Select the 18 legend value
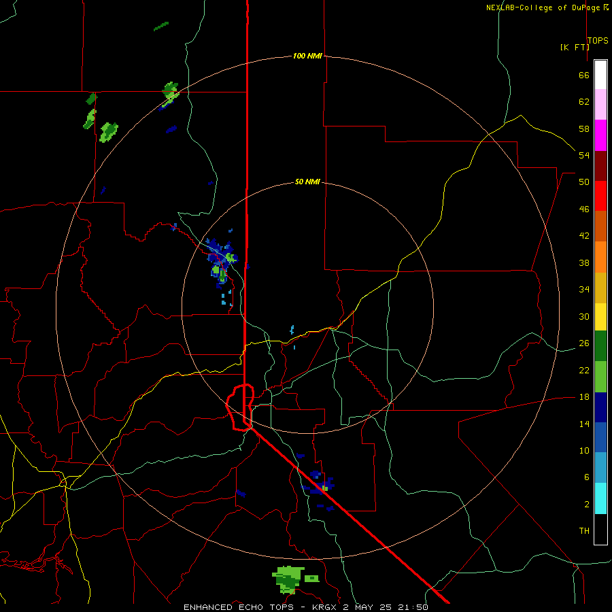This screenshot has width=612, height=612. pos(584,397)
